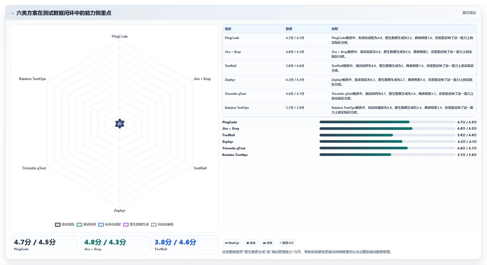
Task: Click the PingCode axis label on the radar
Action: 120,37
